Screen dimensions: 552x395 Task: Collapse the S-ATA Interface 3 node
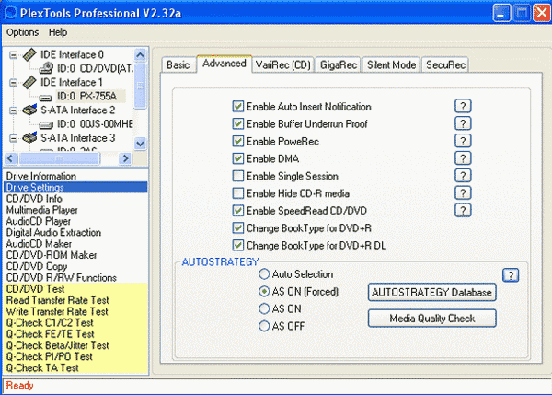[13, 138]
